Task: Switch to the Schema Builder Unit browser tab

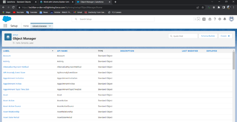Action: pyautogui.click(x=55, y=2)
